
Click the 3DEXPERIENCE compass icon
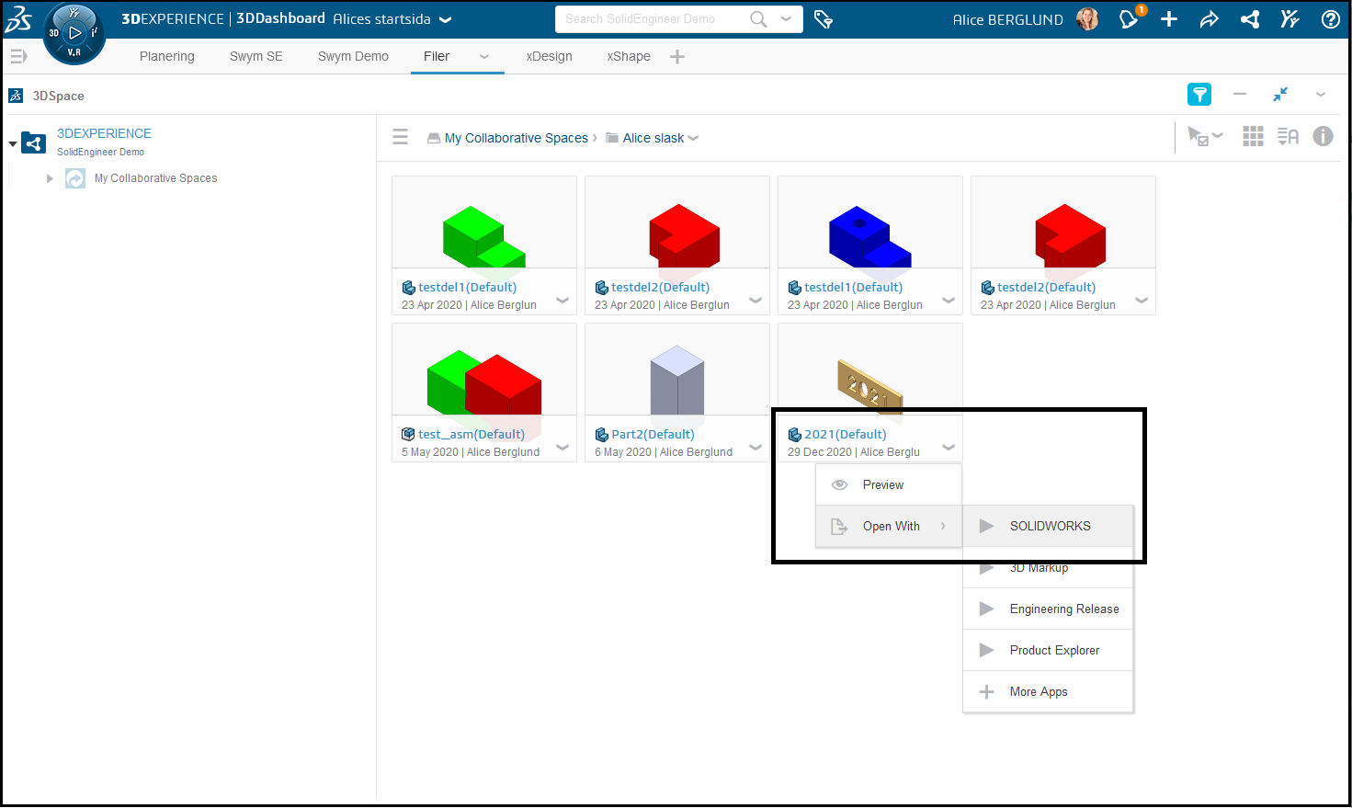(74, 33)
